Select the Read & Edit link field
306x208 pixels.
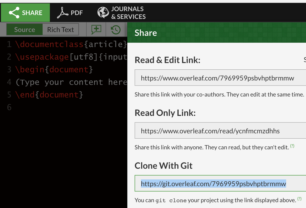tap(220, 78)
